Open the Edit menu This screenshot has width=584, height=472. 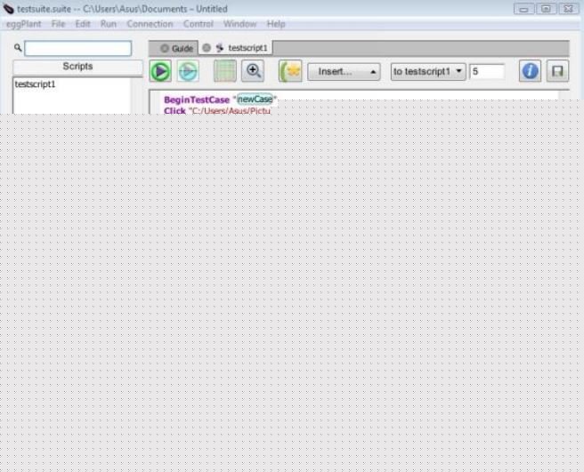(83, 24)
